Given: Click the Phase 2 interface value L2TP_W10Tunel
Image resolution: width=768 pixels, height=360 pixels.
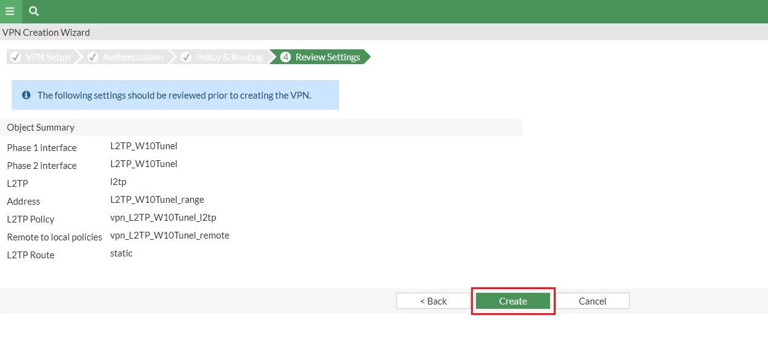Looking at the screenshot, I should click(144, 164).
